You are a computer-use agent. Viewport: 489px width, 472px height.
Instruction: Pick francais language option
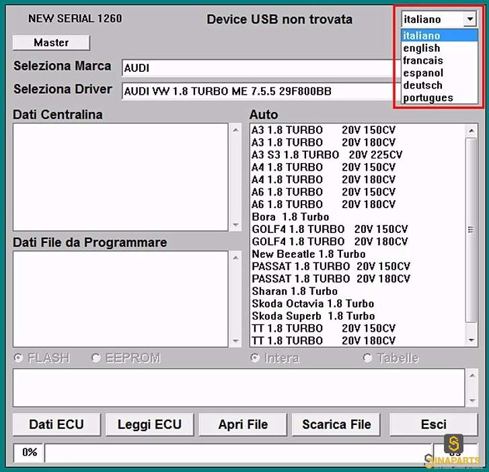[439, 60]
